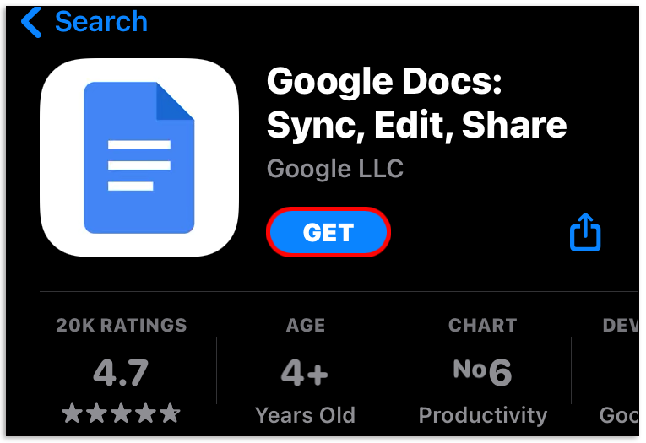The height and width of the screenshot is (443, 646).
Task: Click the Google Docs app title text
Action: coord(416,104)
